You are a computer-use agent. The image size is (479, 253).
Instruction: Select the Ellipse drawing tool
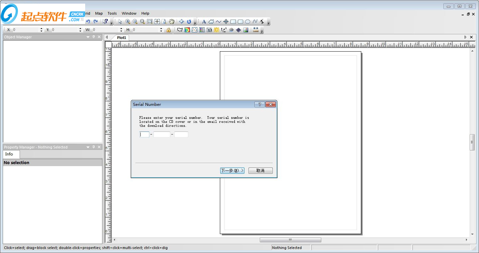248,22
